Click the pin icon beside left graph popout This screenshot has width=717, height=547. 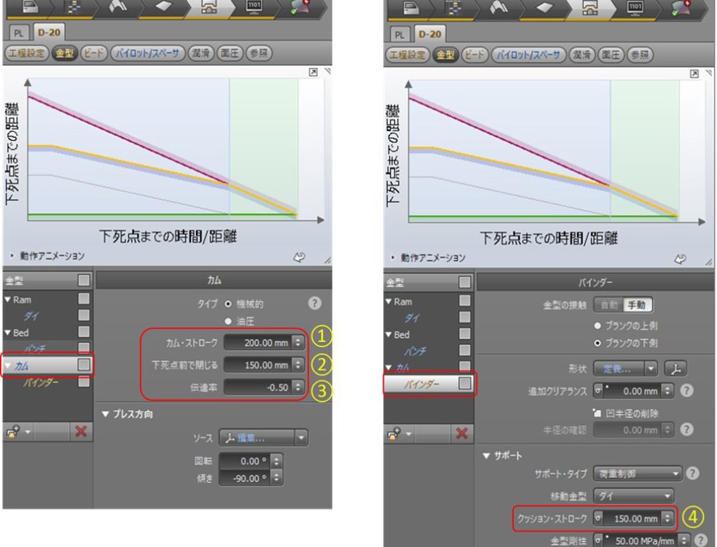tap(327, 71)
